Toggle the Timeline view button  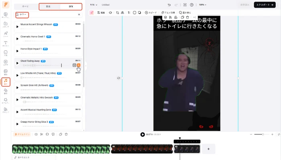coord(22,134)
